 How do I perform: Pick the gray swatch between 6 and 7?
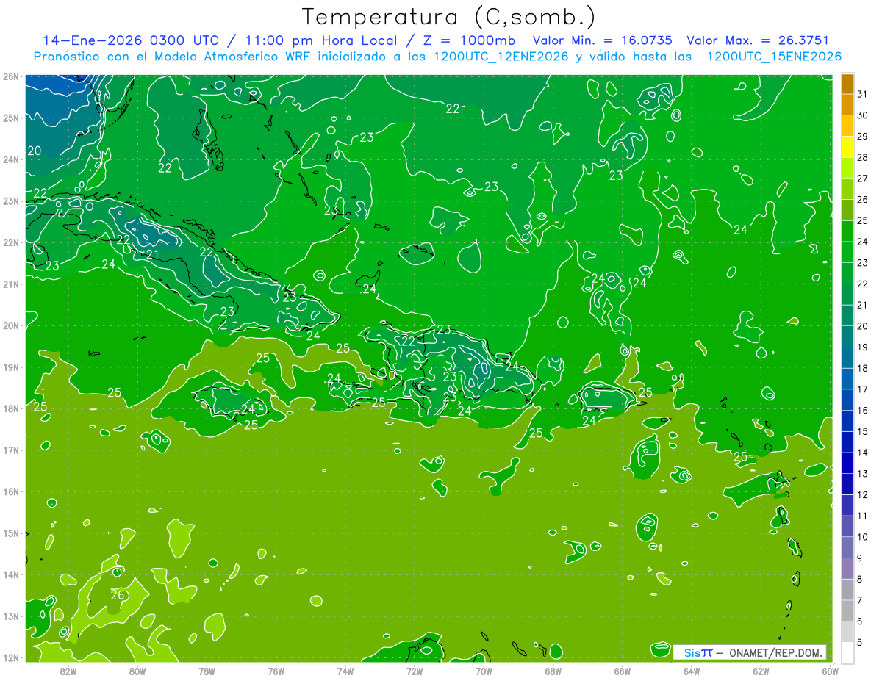point(848,610)
